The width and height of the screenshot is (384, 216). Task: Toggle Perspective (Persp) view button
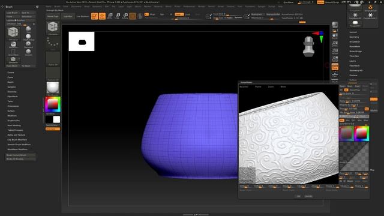coord(335,67)
